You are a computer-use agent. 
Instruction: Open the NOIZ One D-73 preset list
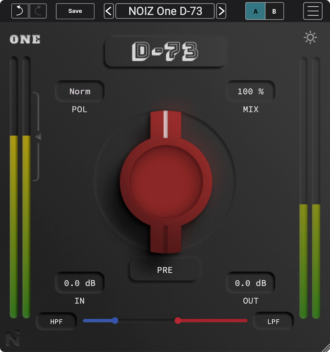165,11
